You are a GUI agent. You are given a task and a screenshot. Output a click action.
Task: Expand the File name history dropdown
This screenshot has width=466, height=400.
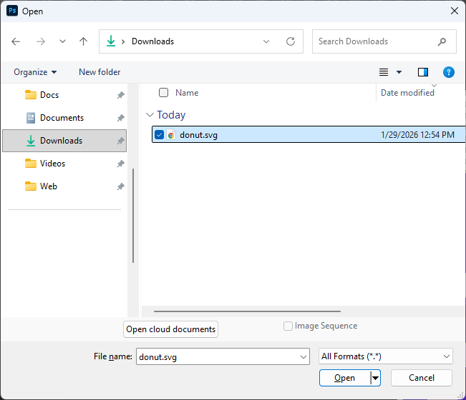click(x=304, y=356)
